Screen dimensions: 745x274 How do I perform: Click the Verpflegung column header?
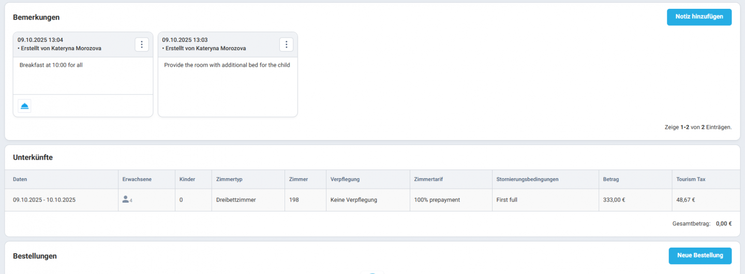345,179
